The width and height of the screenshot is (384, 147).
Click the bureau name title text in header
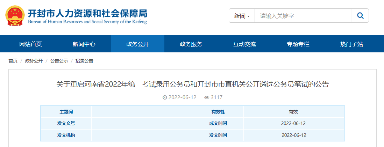tap(87, 14)
